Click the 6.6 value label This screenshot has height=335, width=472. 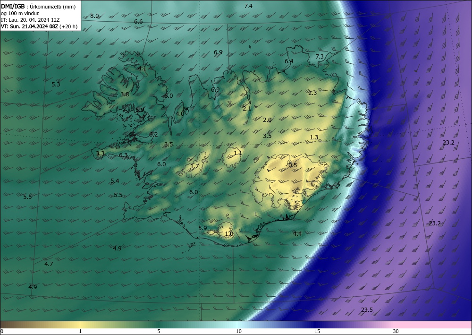[138, 21]
